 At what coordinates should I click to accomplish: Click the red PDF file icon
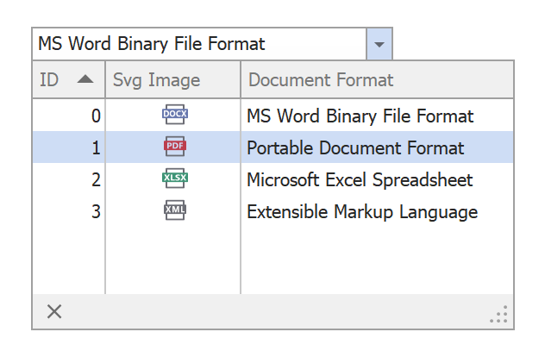pyautogui.click(x=174, y=147)
